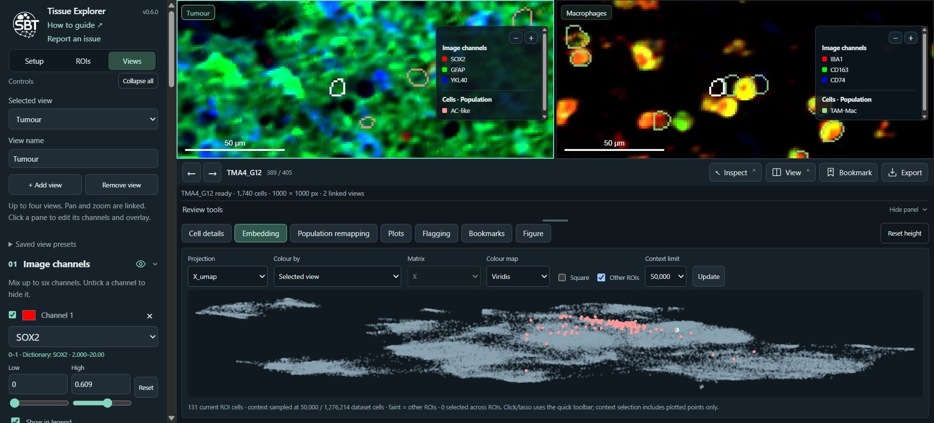Open the Population remapping tab
The image size is (934, 423).
coord(333,233)
